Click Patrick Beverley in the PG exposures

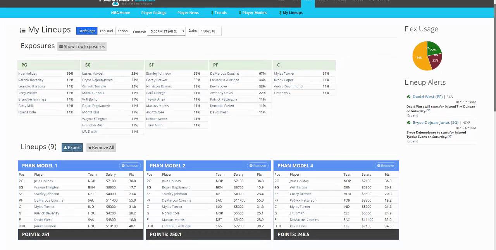click(31, 80)
